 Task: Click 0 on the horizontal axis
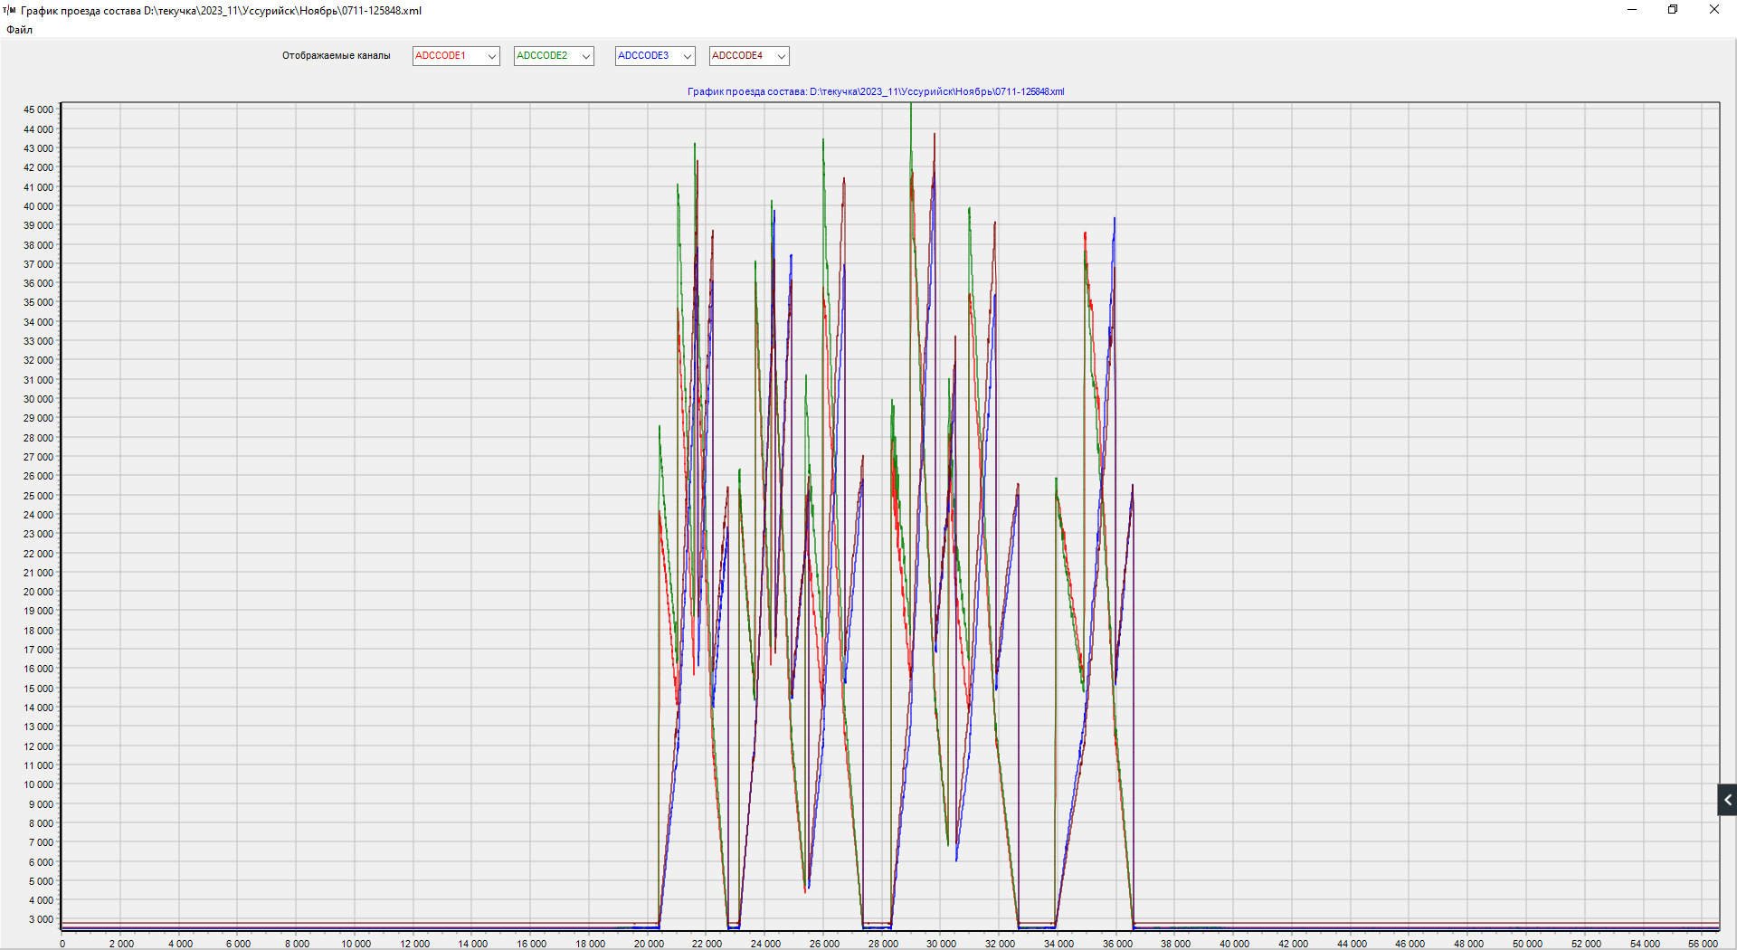[62, 944]
